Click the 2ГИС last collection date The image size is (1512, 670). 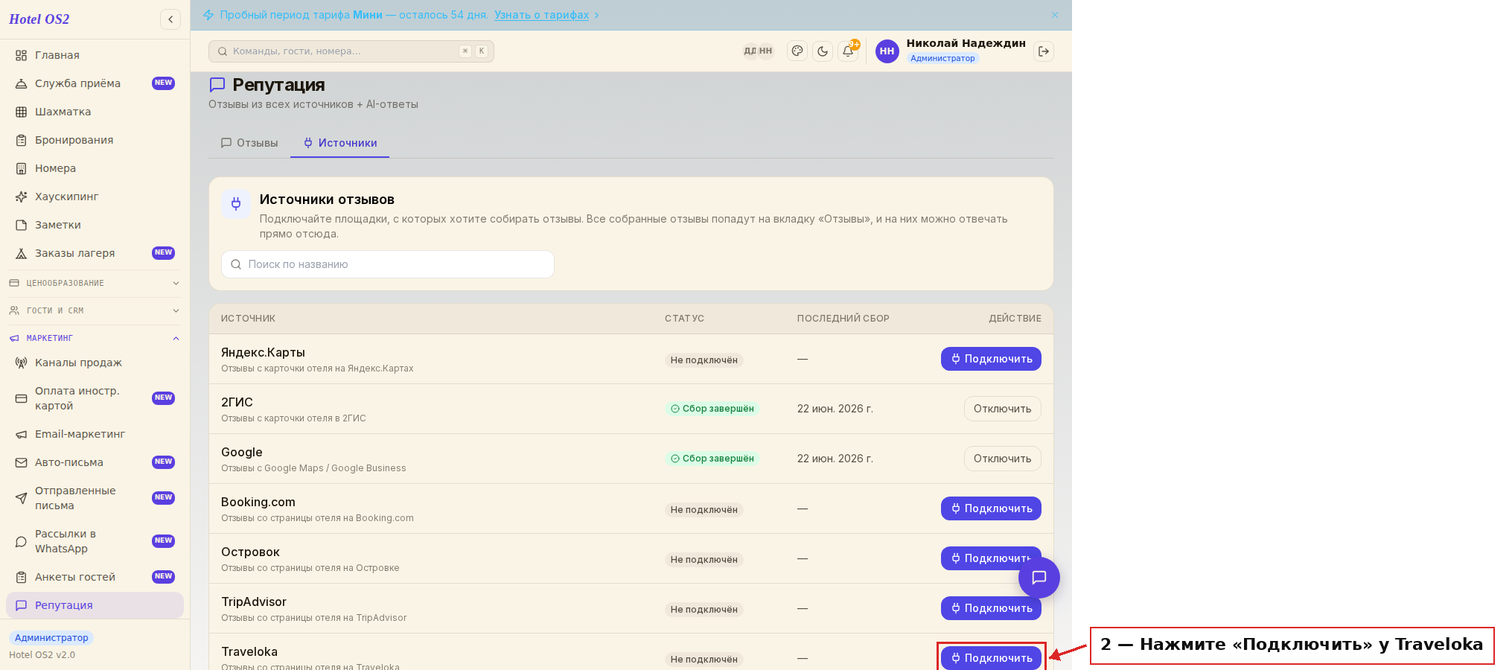coord(835,409)
